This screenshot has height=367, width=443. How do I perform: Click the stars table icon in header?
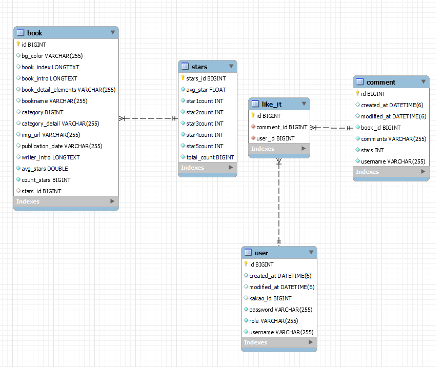(x=185, y=67)
